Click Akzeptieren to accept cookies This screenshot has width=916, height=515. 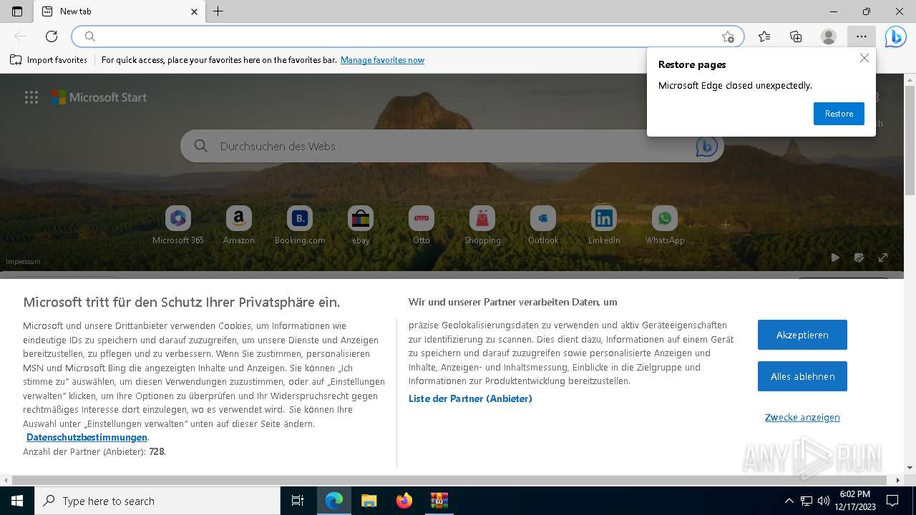(802, 335)
